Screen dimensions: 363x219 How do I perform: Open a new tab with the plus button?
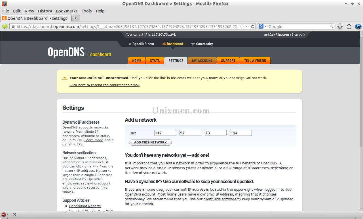click(x=76, y=18)
